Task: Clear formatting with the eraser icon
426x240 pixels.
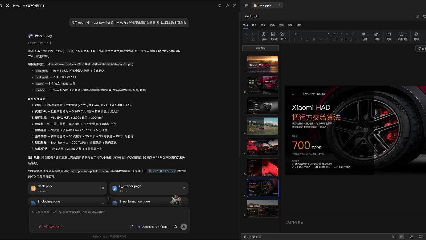Action: [x=253, y=39]
